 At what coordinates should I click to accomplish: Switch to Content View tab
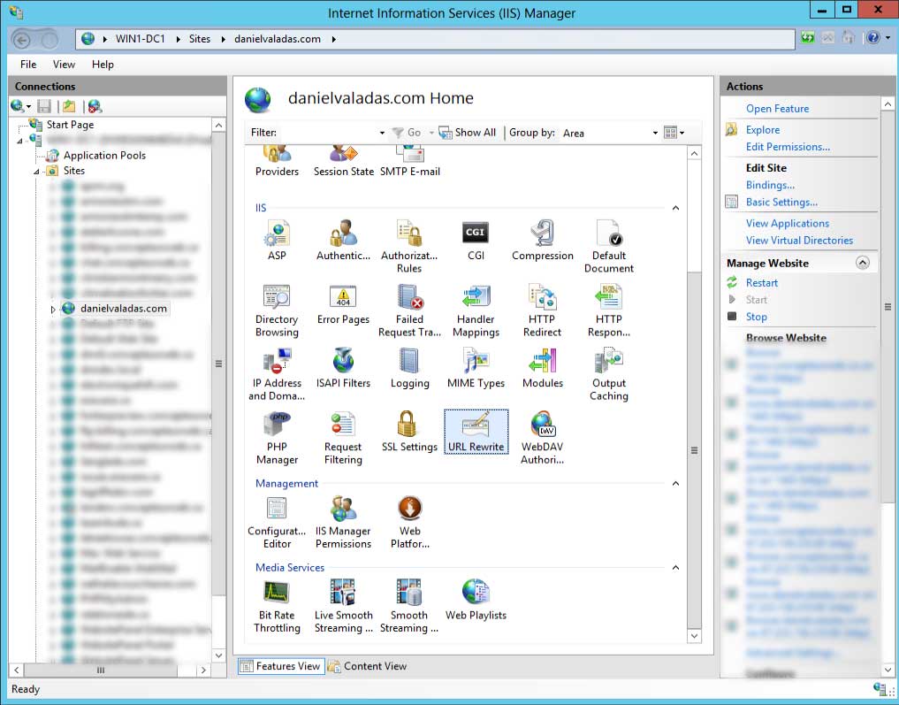point(367,666)
